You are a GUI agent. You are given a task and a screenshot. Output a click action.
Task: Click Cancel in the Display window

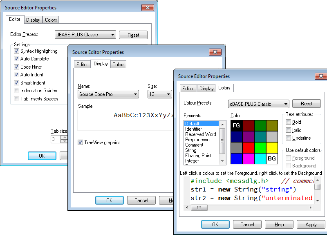click(141, 200)
